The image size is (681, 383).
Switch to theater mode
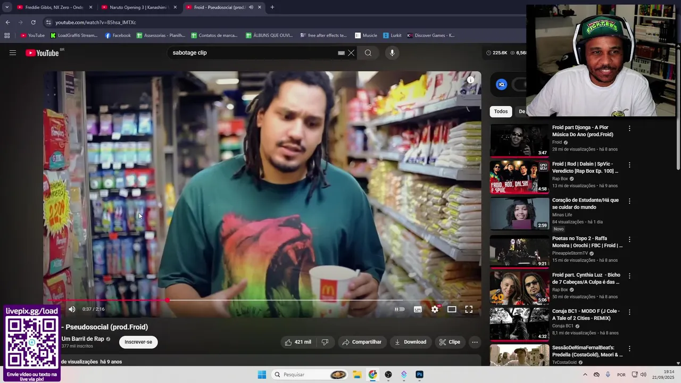(x=452, y=309)
